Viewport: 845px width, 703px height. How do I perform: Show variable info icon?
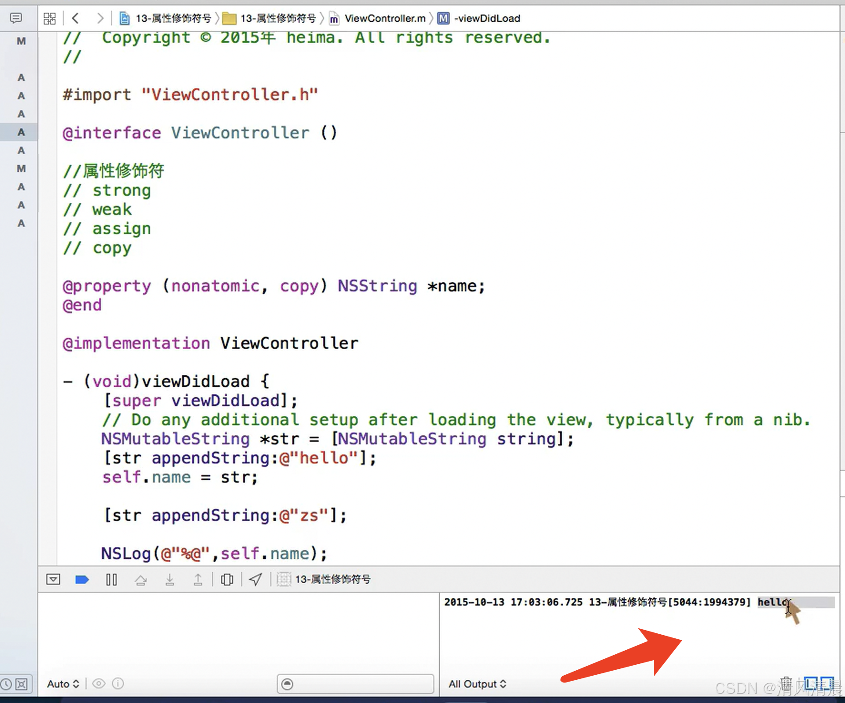(x=118, y=684)
